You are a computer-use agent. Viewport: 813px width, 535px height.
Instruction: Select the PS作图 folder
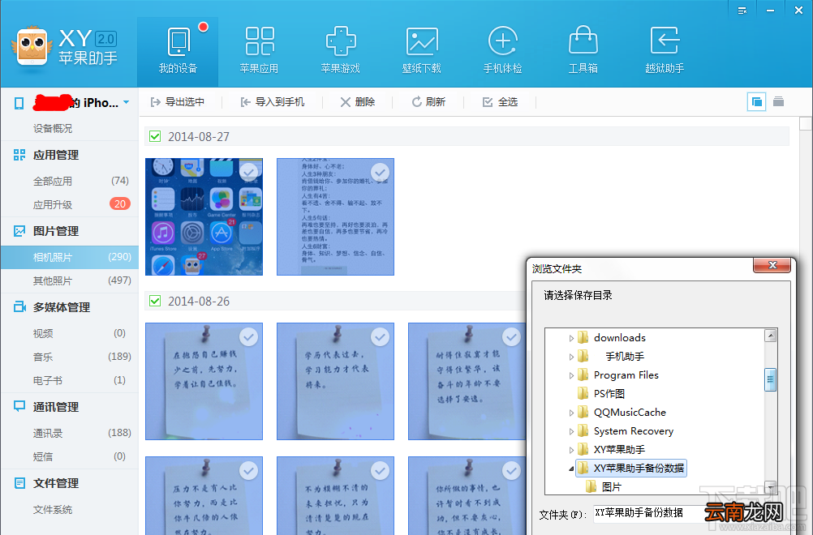tap(609, 394)
